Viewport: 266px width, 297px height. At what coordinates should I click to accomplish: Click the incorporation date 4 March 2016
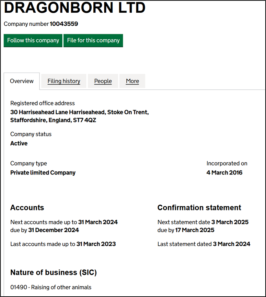click(224, 172)
